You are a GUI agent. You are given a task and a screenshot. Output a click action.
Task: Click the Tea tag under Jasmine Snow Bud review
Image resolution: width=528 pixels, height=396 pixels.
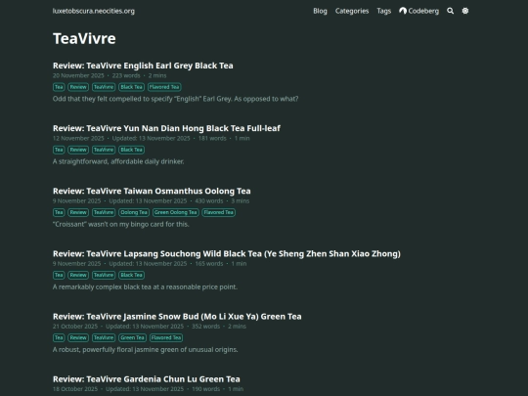(x=59, y=337)
